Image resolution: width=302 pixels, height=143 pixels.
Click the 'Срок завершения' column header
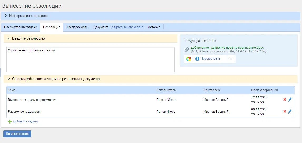pos(264,90)
